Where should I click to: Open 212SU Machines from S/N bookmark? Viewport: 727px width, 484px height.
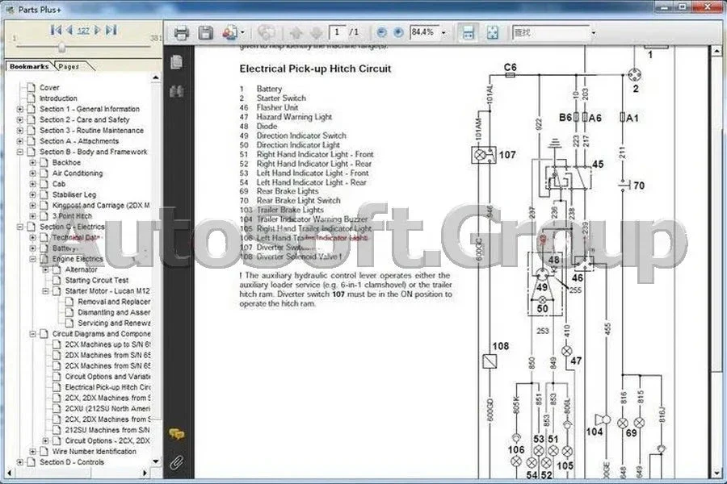[x=107, y=430]
